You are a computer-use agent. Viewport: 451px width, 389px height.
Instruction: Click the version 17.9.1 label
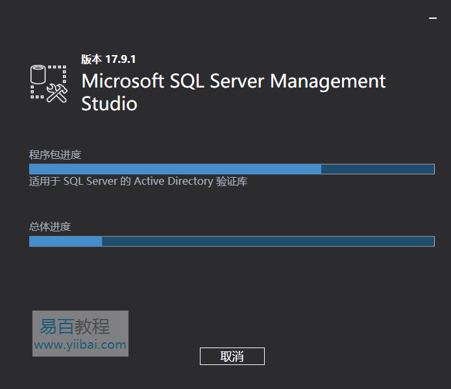coord(108,59)
